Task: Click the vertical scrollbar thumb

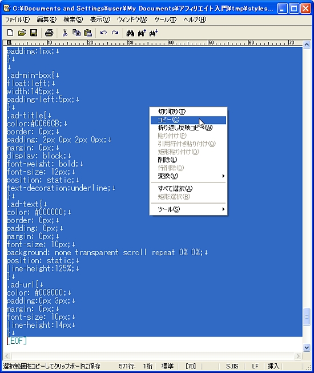Action: pyautogui.click(x=307, y=316)
